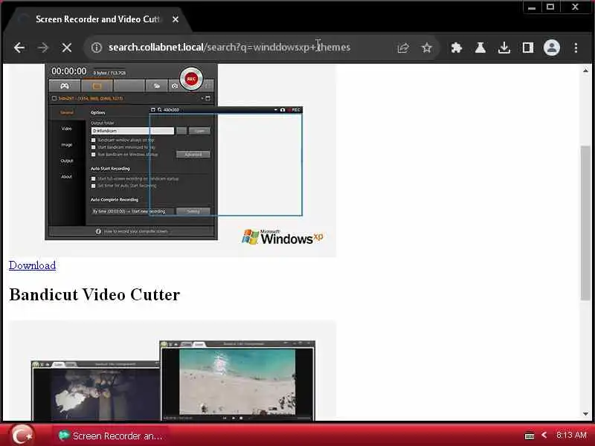This screenshot has width=595, height=446.
Task: Open the Extensions puzzle icon
Action: click(457, 48)
